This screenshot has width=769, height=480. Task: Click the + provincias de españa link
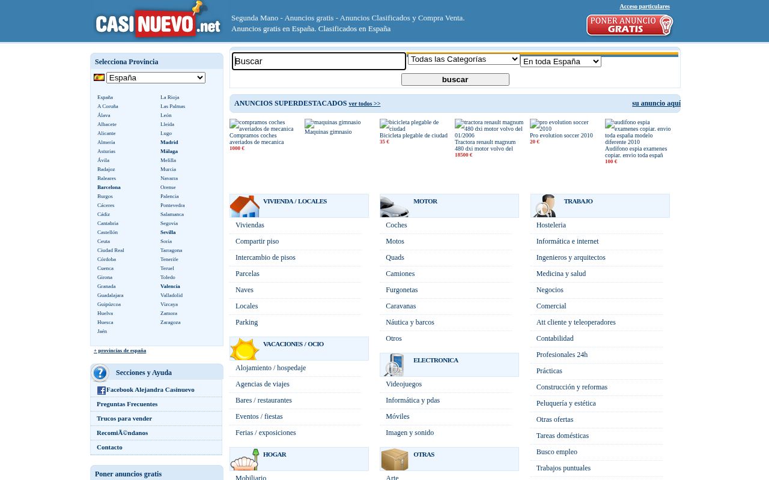click(x=120, y=350)
